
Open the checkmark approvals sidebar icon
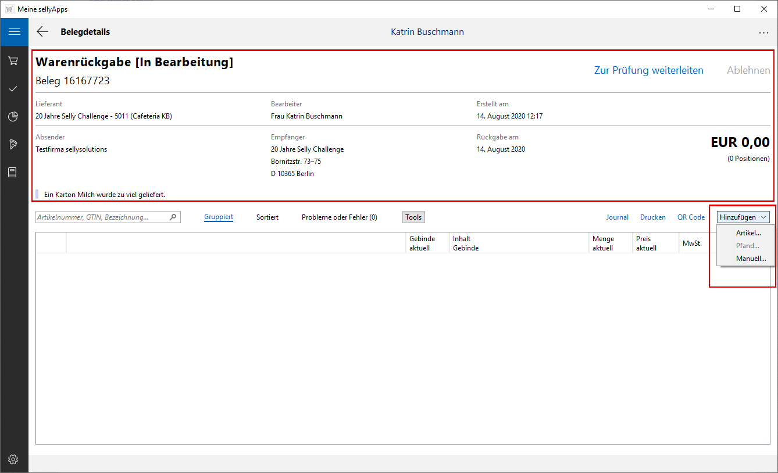point(13,88)
